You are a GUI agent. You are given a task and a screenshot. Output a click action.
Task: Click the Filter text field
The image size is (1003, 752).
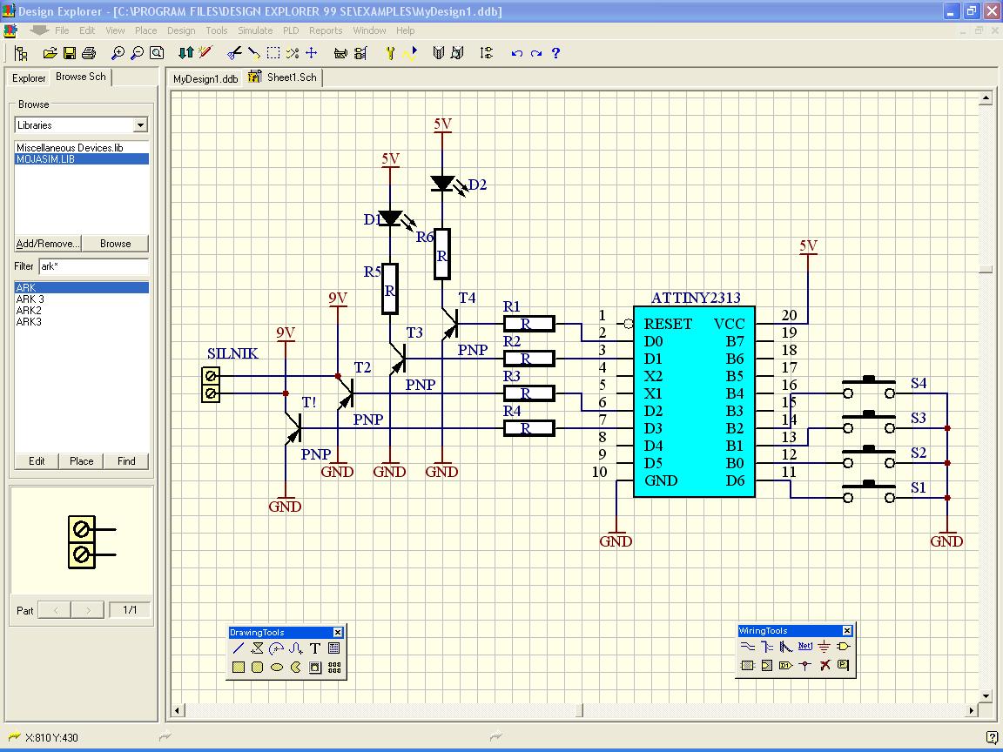[x=92, y=266]
